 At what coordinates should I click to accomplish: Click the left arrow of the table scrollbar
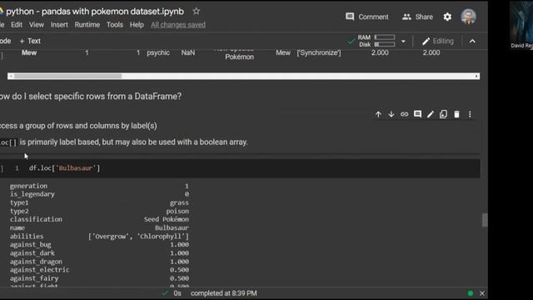click(11, 76)
